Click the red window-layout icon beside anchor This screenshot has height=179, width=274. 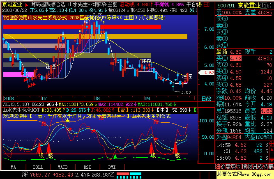(x=207, y=4)
